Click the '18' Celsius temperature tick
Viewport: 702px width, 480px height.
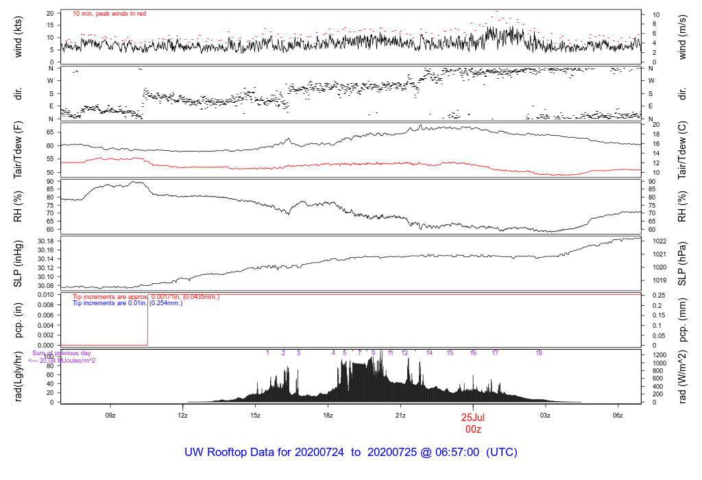(x=656, y=134)
